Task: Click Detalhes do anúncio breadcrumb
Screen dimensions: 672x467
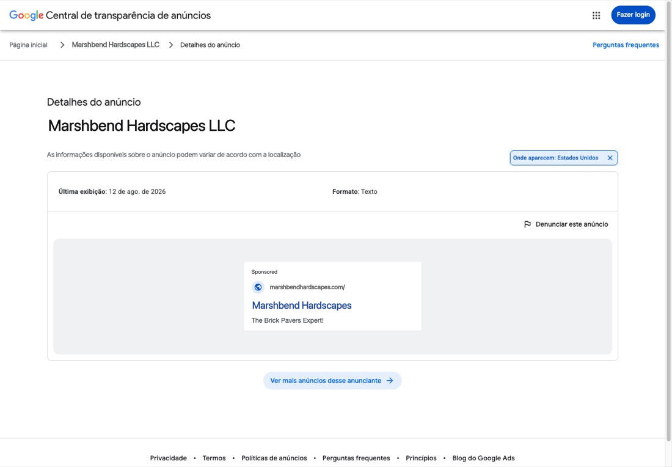Action: 210,45
